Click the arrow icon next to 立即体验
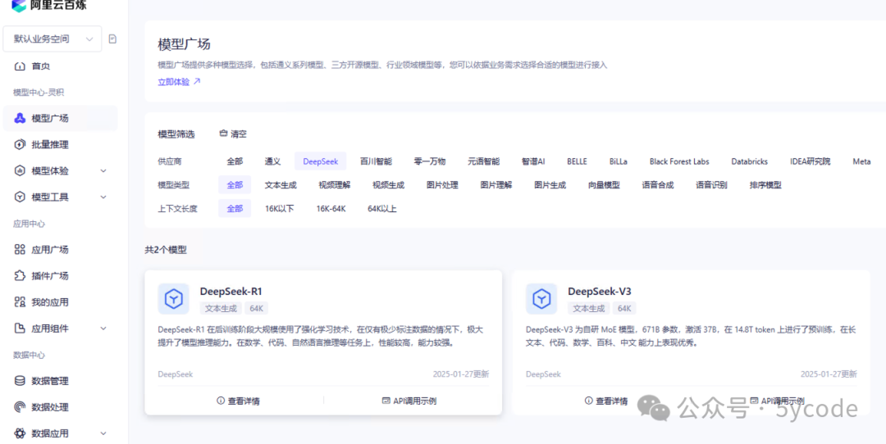 197,81
